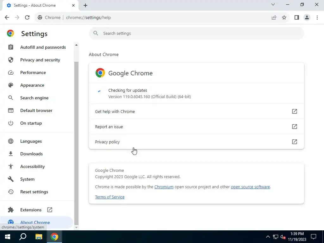This screenshot has width=324, height=243.
Task: Click the Search settings field
Action: coord(196,33)
